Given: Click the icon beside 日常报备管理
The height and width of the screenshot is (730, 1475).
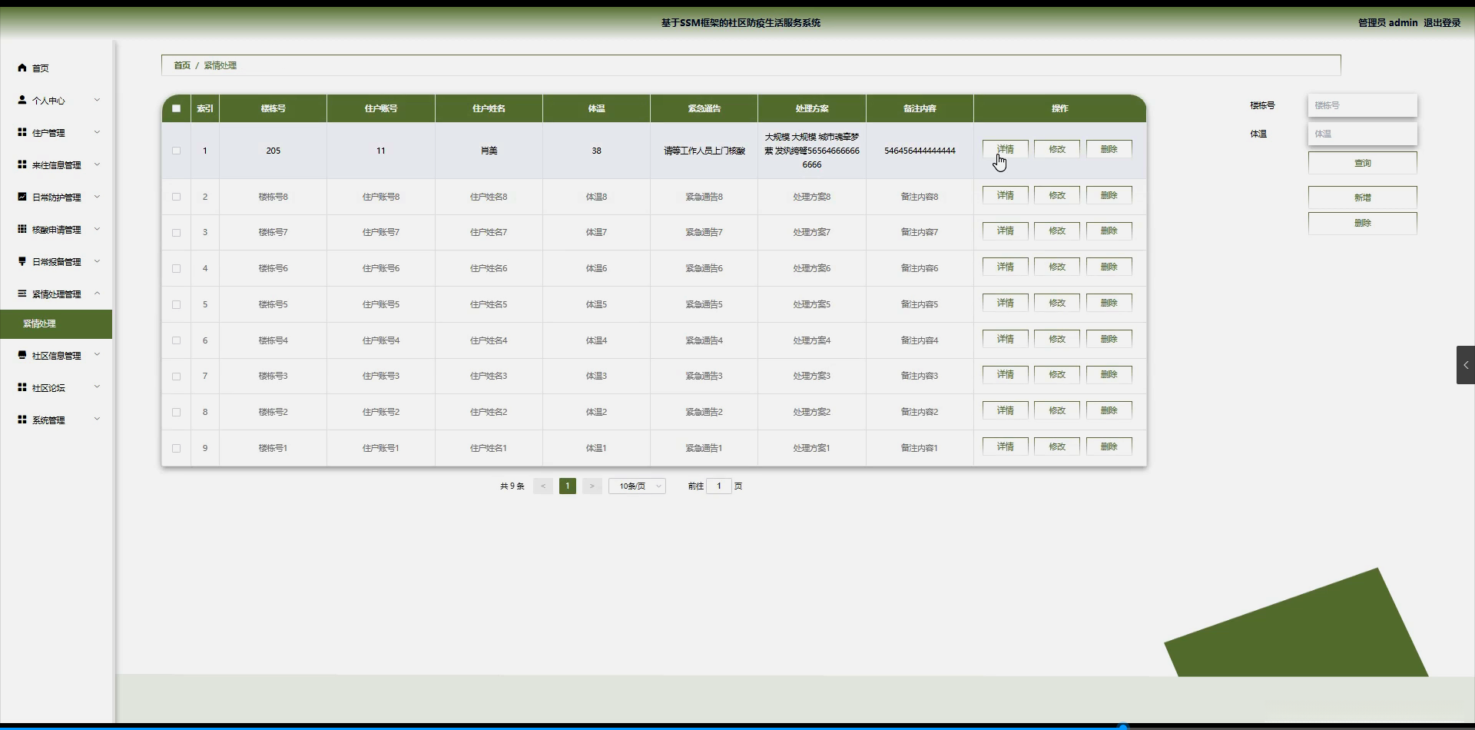Looking at the screenshot, I should point(22,261).
